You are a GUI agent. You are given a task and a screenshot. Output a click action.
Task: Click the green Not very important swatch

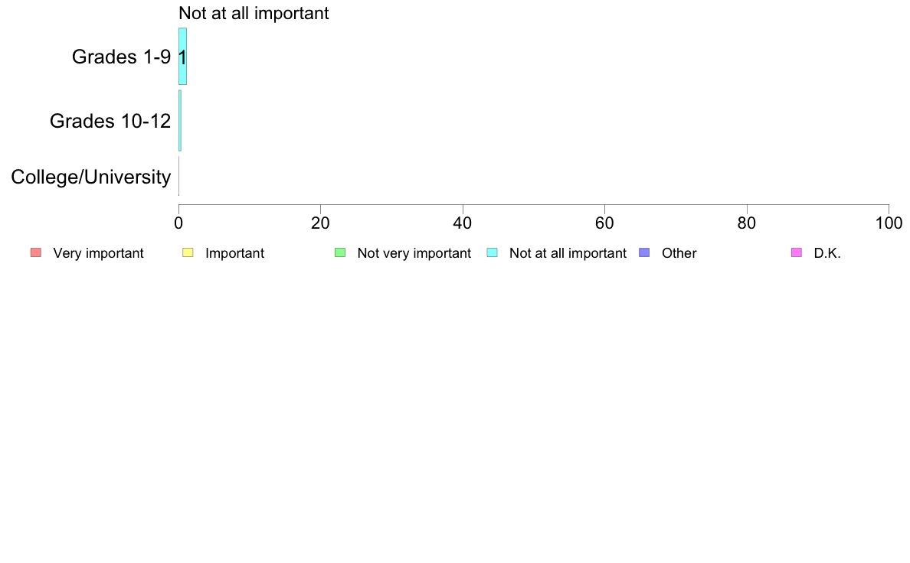point(340,252)
